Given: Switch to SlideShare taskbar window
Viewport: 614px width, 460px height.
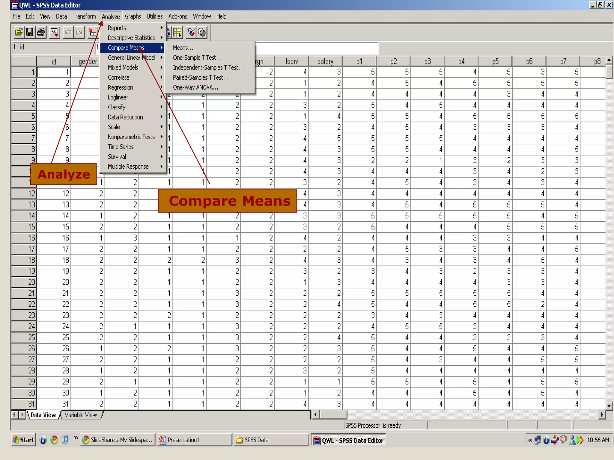Looking at the screenshot, I should coord(118,440).
